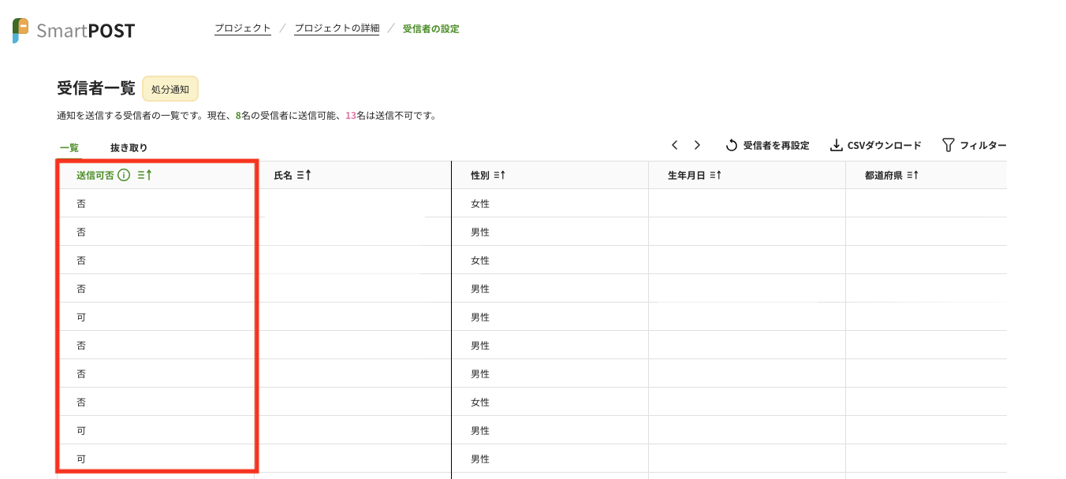Switch to the 抜き取り tab

129,147
